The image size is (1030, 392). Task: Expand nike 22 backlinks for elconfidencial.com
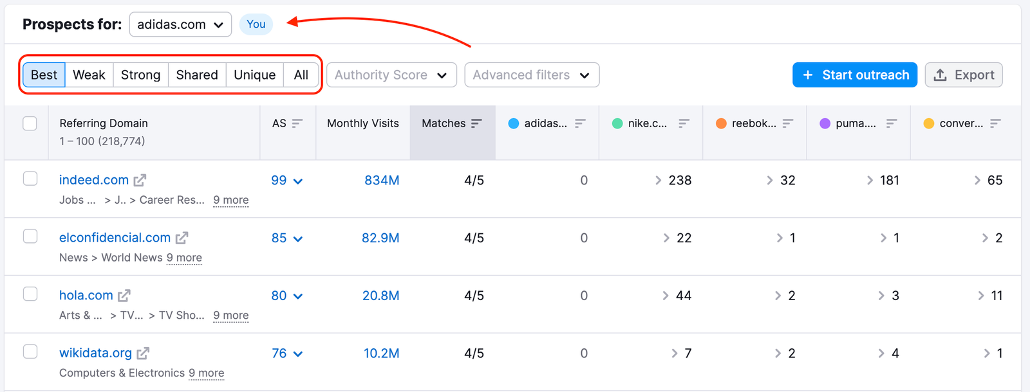pyautogui.click(x=666, y=238)
